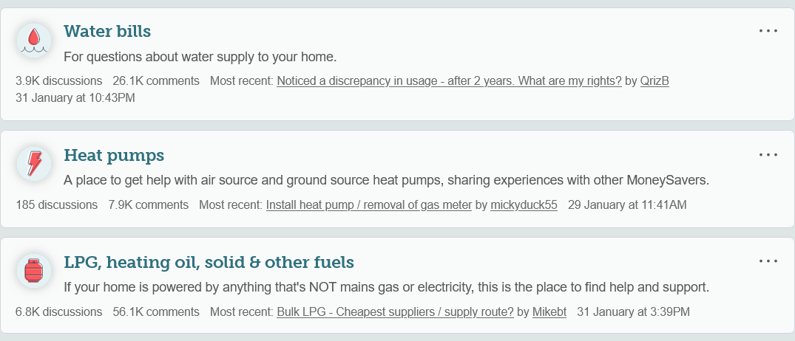Screen dimensions: 795x341
Task: Open the Water bills forum category
Action: (107, 31)
